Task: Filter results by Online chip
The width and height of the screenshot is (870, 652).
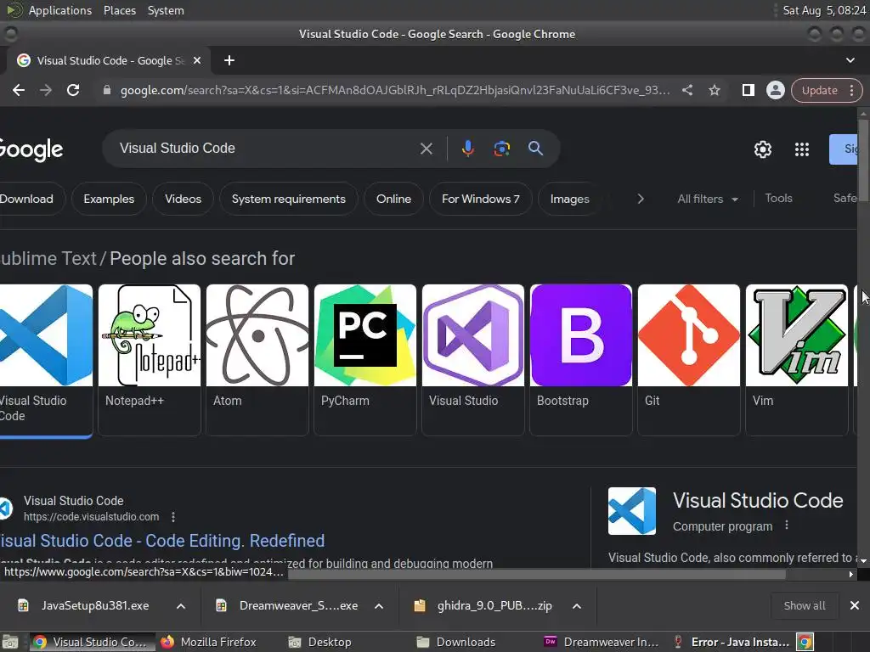Action: [x=394, y=199]
